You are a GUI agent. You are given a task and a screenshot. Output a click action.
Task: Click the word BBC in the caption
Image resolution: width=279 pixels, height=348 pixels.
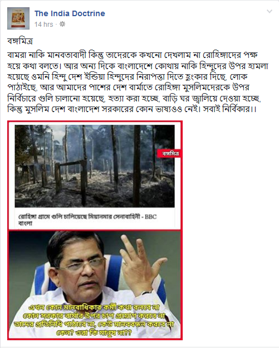pyautogui.click(x=151, y=216)
